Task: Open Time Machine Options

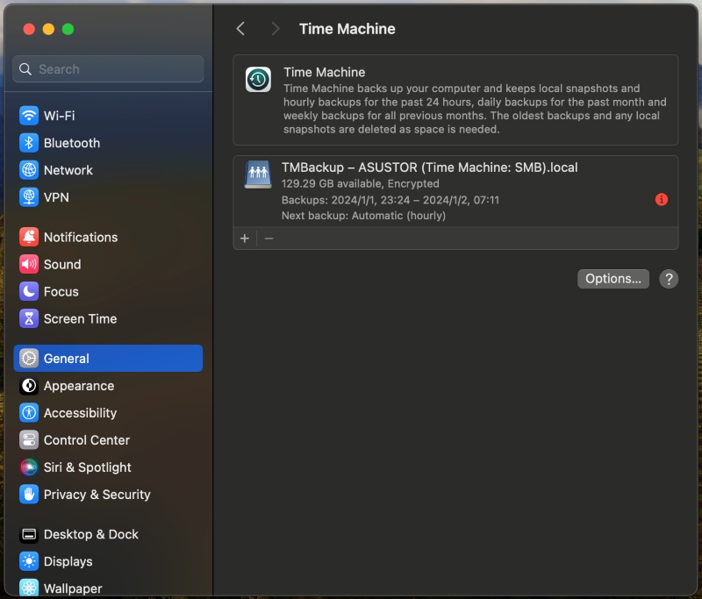Action: click(x=612, y=279)
